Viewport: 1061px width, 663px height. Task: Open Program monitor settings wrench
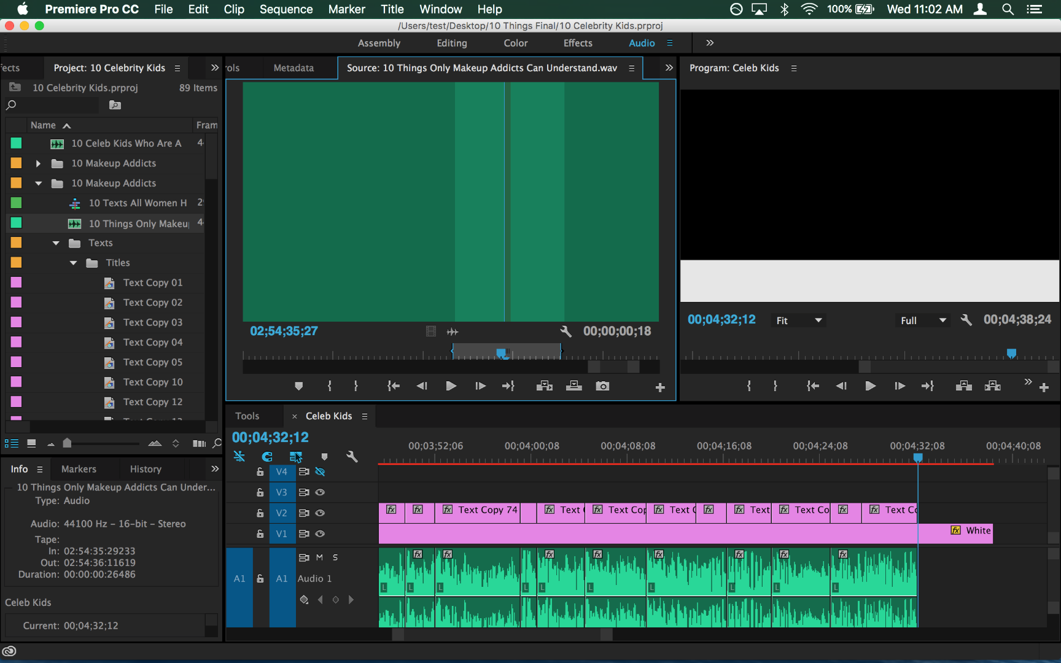tap(966, 320)
